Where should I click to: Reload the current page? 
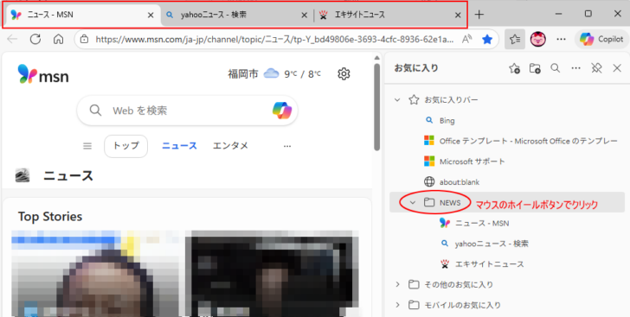point(35,39)
